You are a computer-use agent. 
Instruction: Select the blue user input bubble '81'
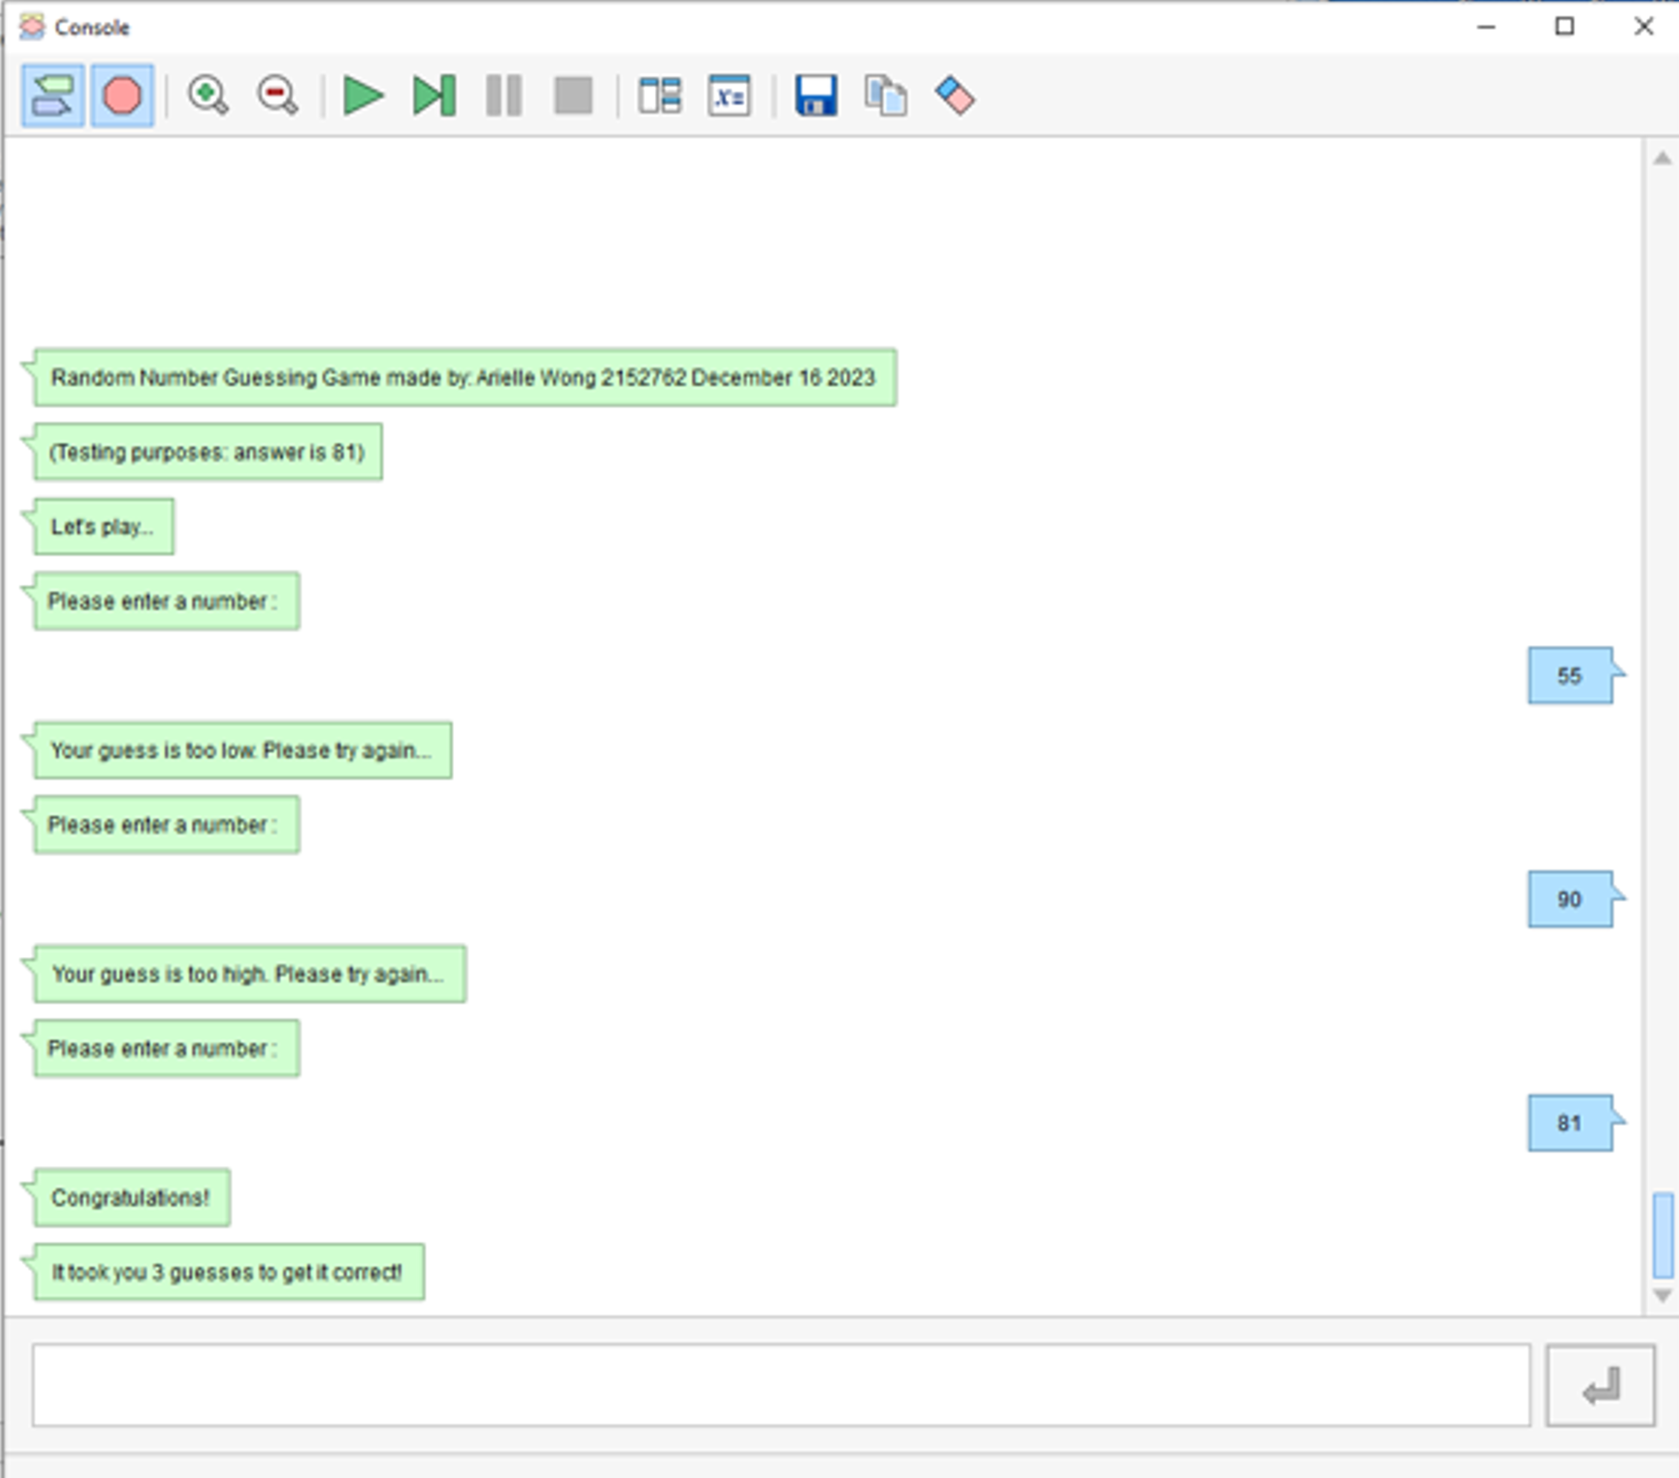pyautogui.click(x=1570, y=1123)
